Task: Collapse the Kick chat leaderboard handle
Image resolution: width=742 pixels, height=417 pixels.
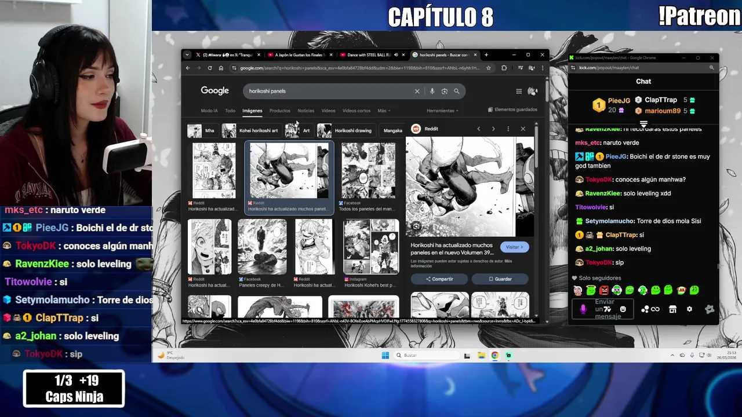Action: tap(643, 123)
